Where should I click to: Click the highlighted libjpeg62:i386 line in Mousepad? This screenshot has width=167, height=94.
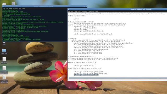86,75
